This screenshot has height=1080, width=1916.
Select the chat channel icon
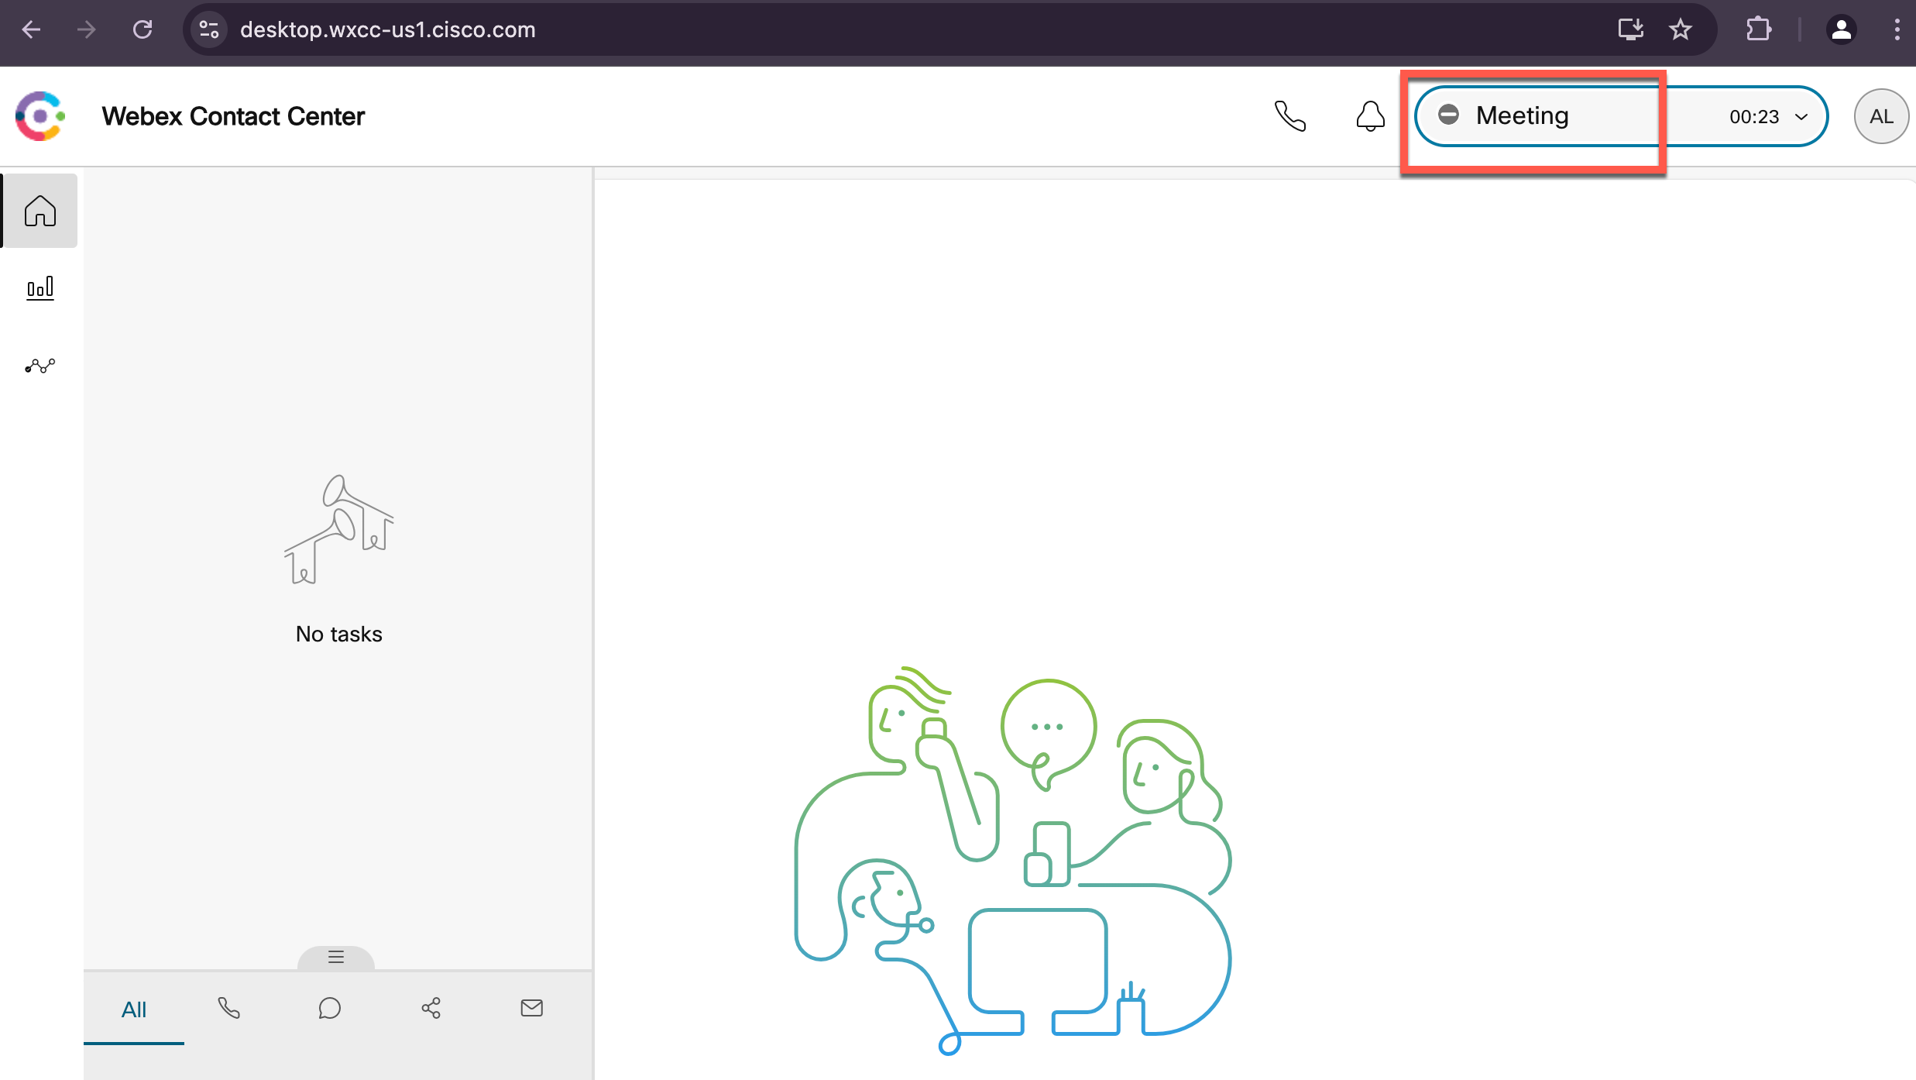pyautogui.click(x=330, y=1008)
